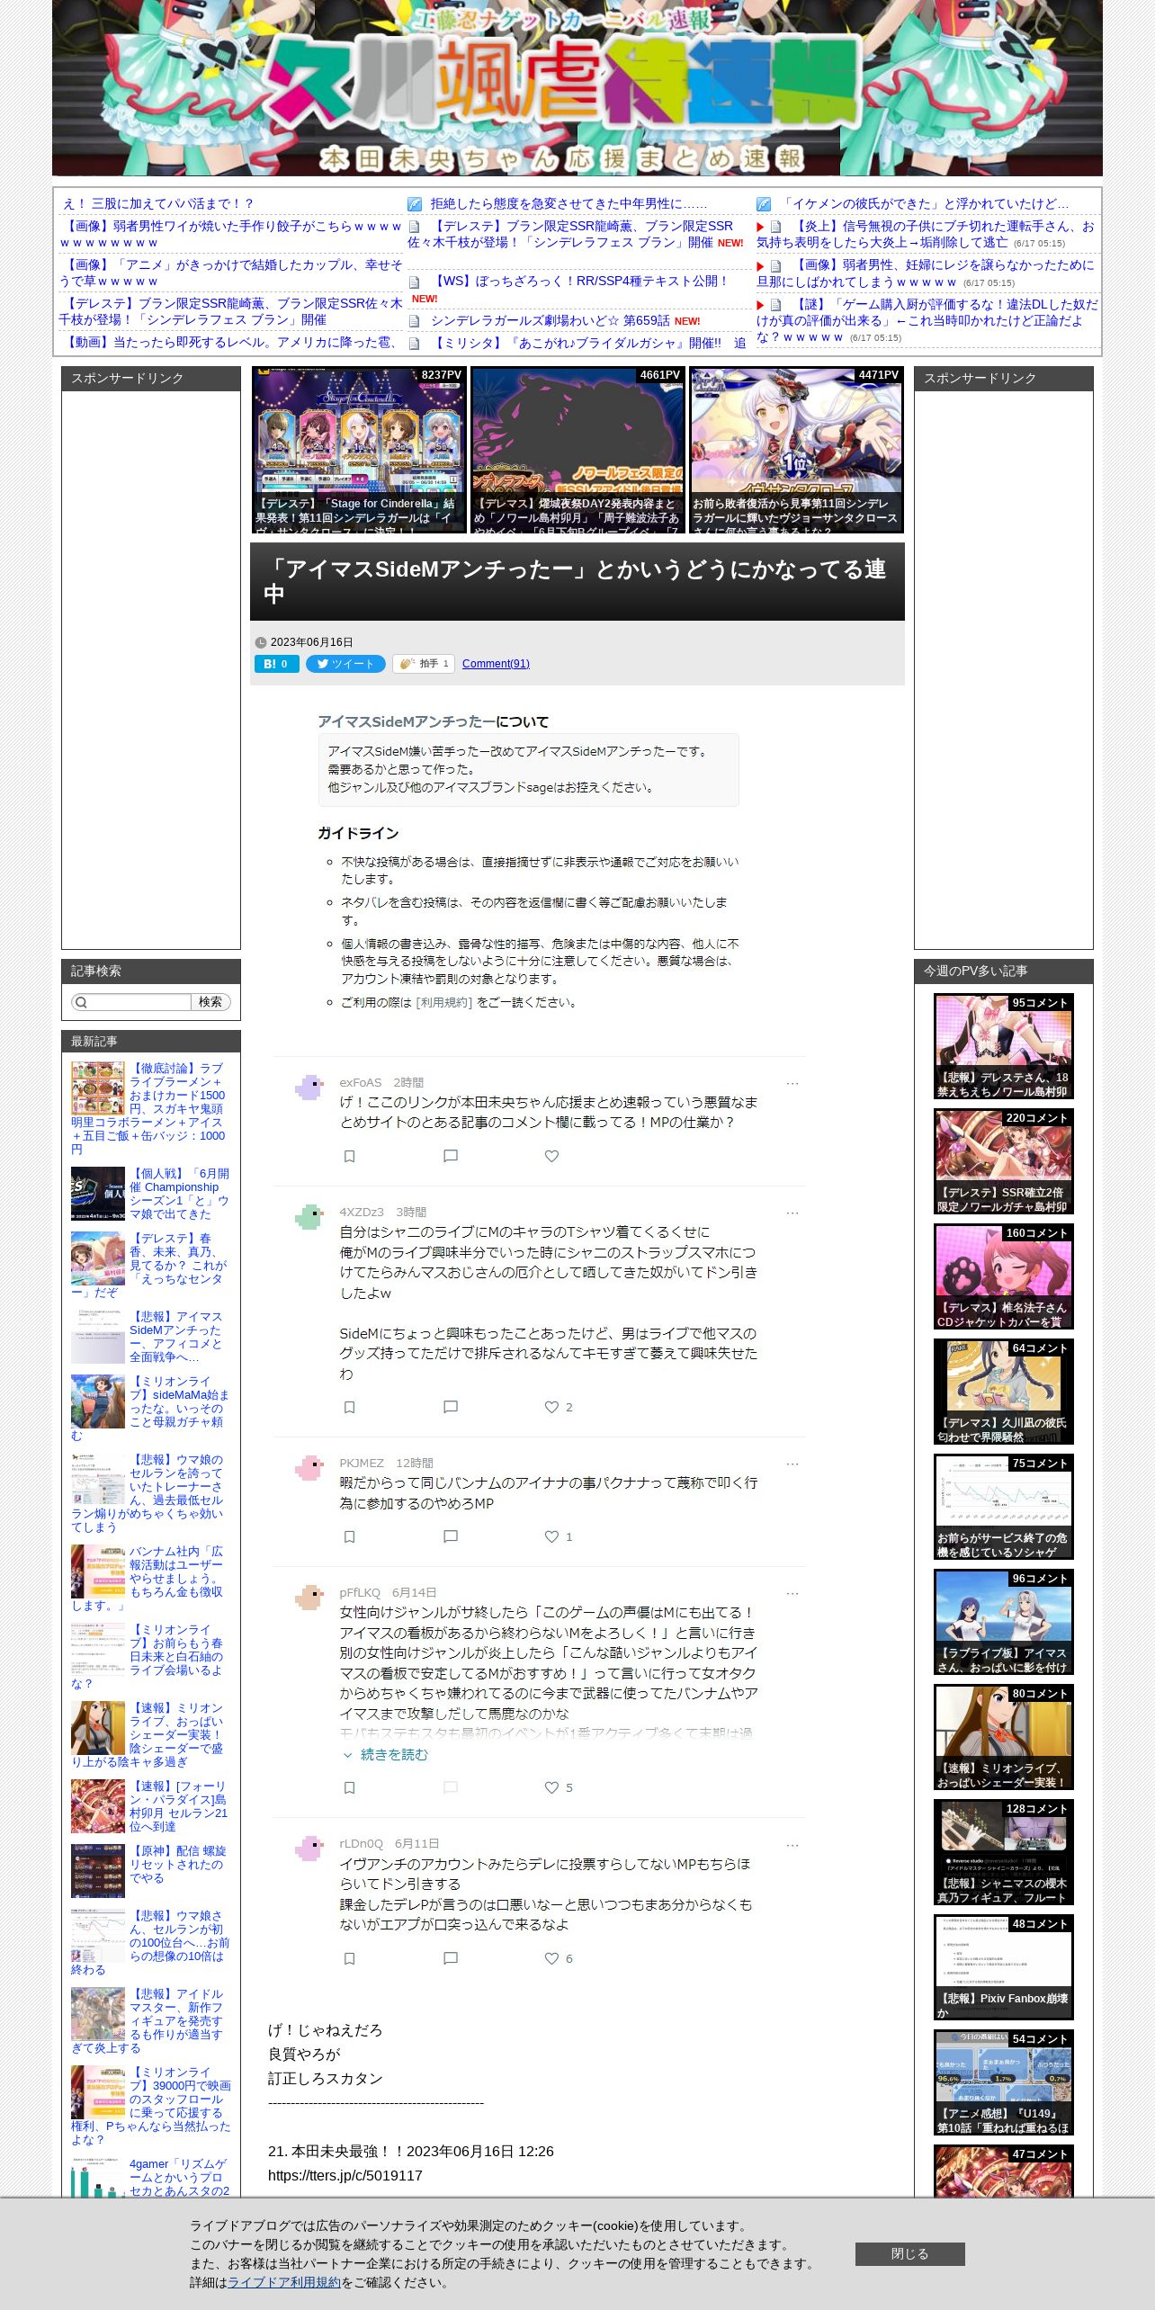Like the rLDn0Q comment

tap(551, 1958)
